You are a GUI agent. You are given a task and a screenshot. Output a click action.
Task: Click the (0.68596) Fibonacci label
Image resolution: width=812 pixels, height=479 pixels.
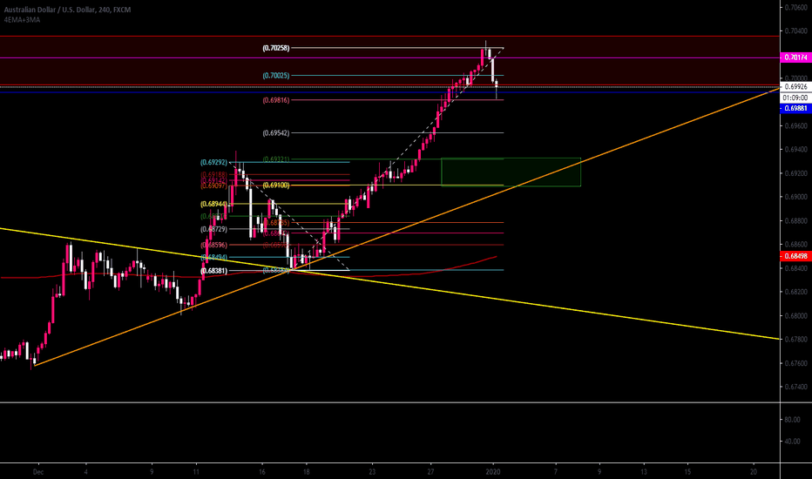(x=213, y=245)
